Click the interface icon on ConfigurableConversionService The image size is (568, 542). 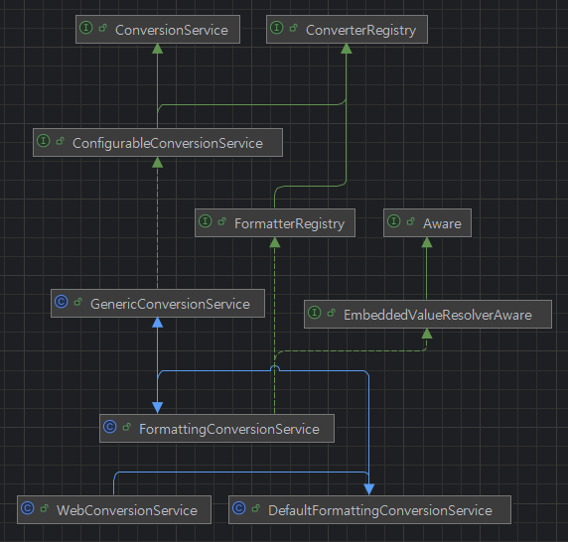(x=44, y=141)
